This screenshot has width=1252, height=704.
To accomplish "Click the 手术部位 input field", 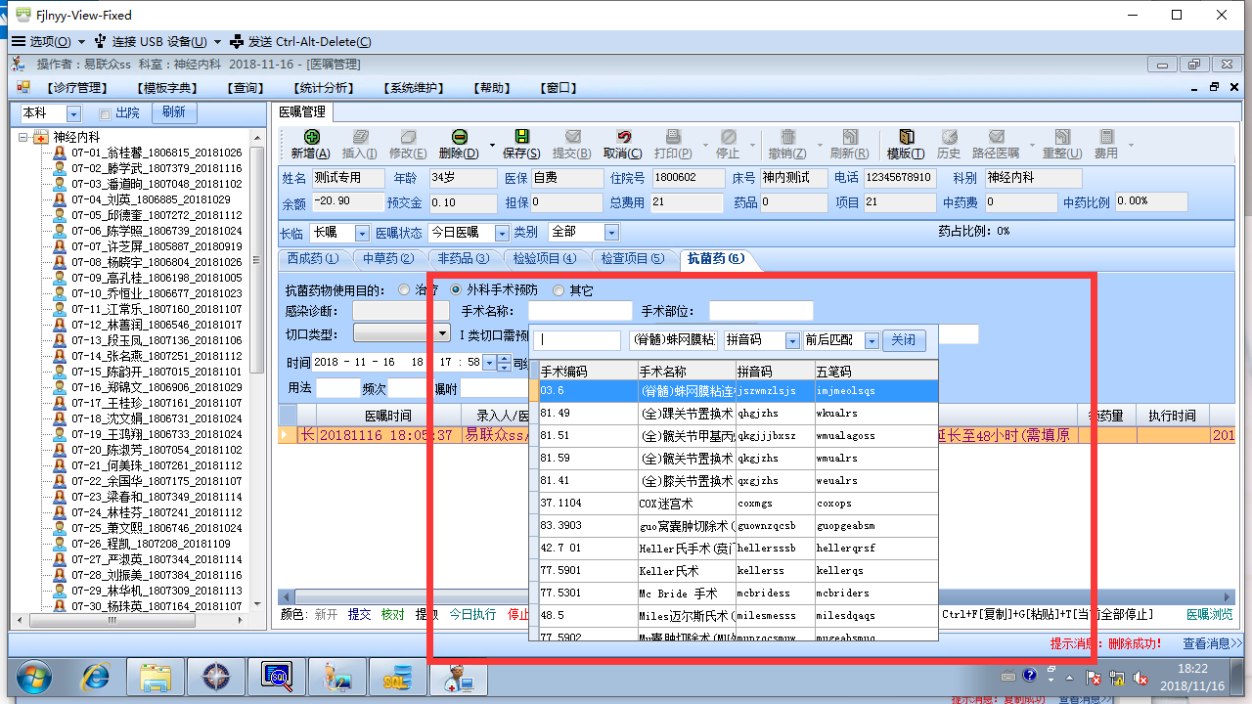I will tap(760, 311).
